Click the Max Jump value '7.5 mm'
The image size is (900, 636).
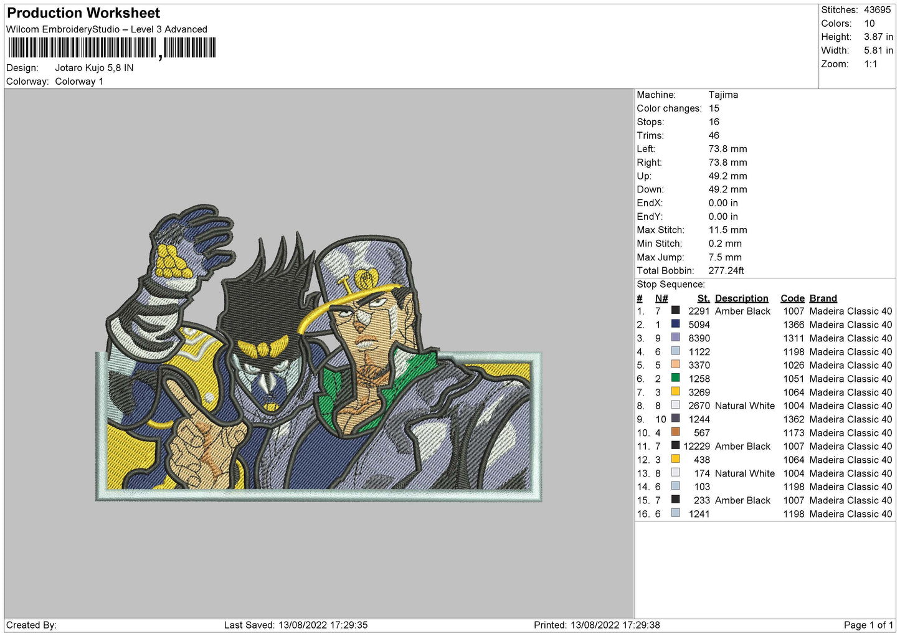coord(725,257)
